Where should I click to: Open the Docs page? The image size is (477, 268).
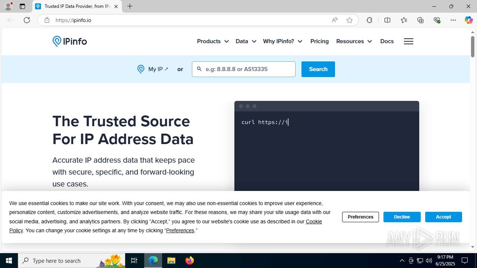(x=387, y=41)
